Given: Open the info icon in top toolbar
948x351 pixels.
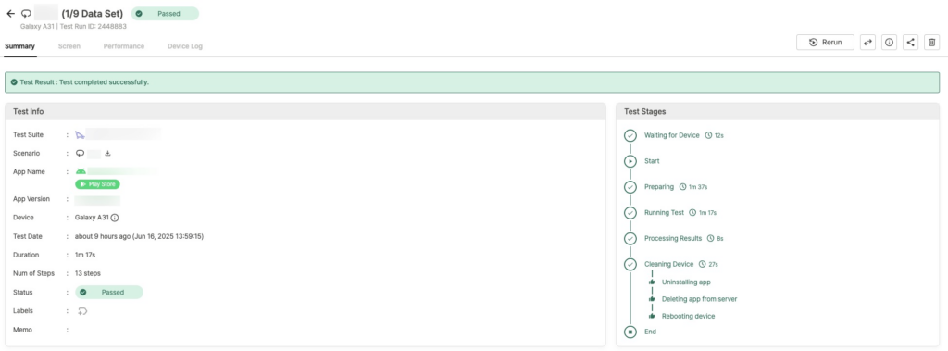Looking at the screenshot, I should pos(889,43).
